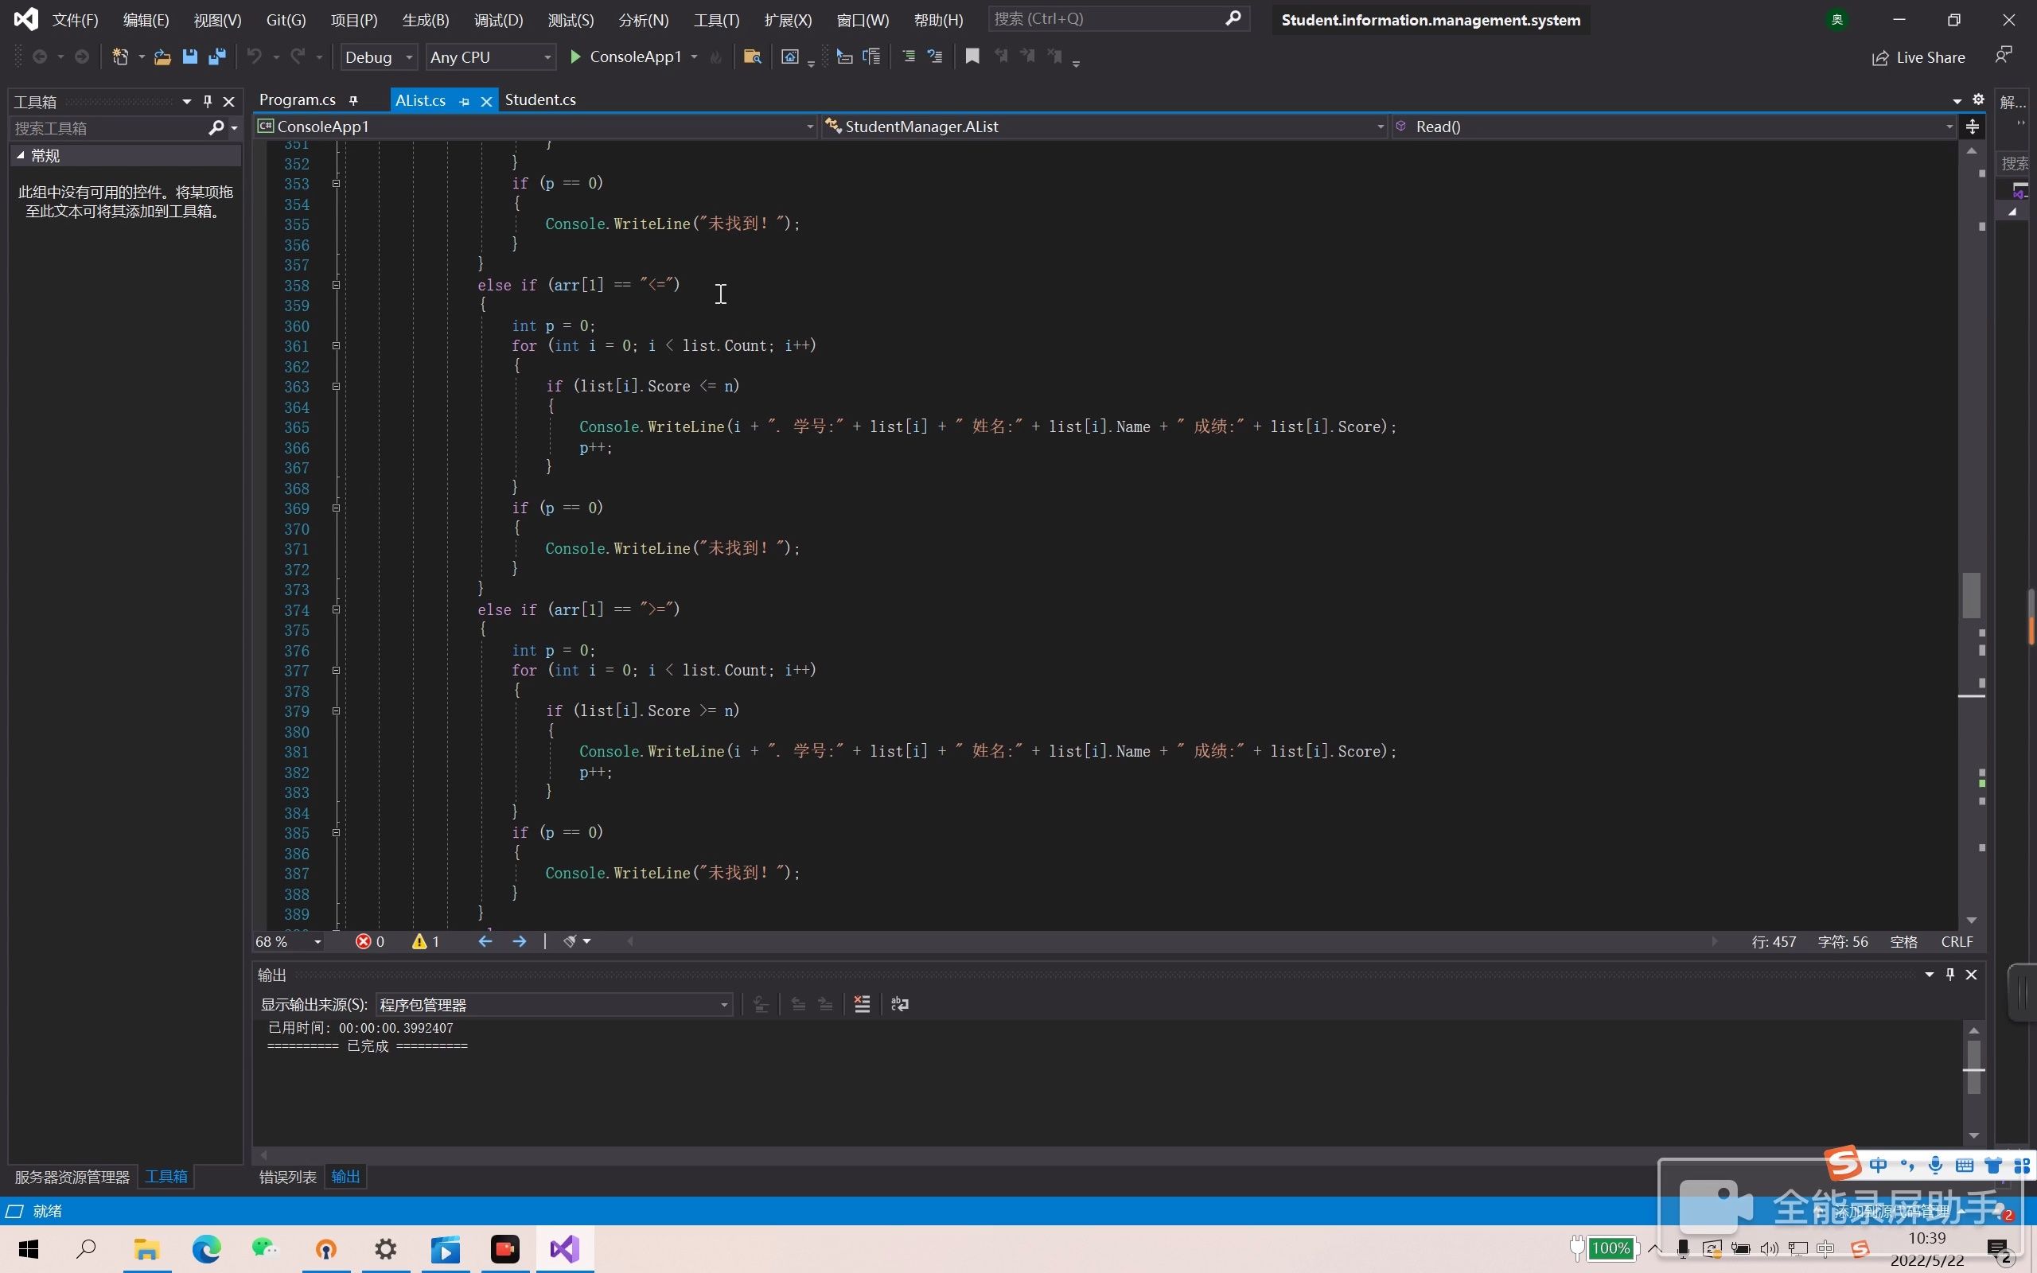This screenshot has width=2037, height=1273.
Task: Pin the Toolbox panel
Action: (x=207, y=101)
